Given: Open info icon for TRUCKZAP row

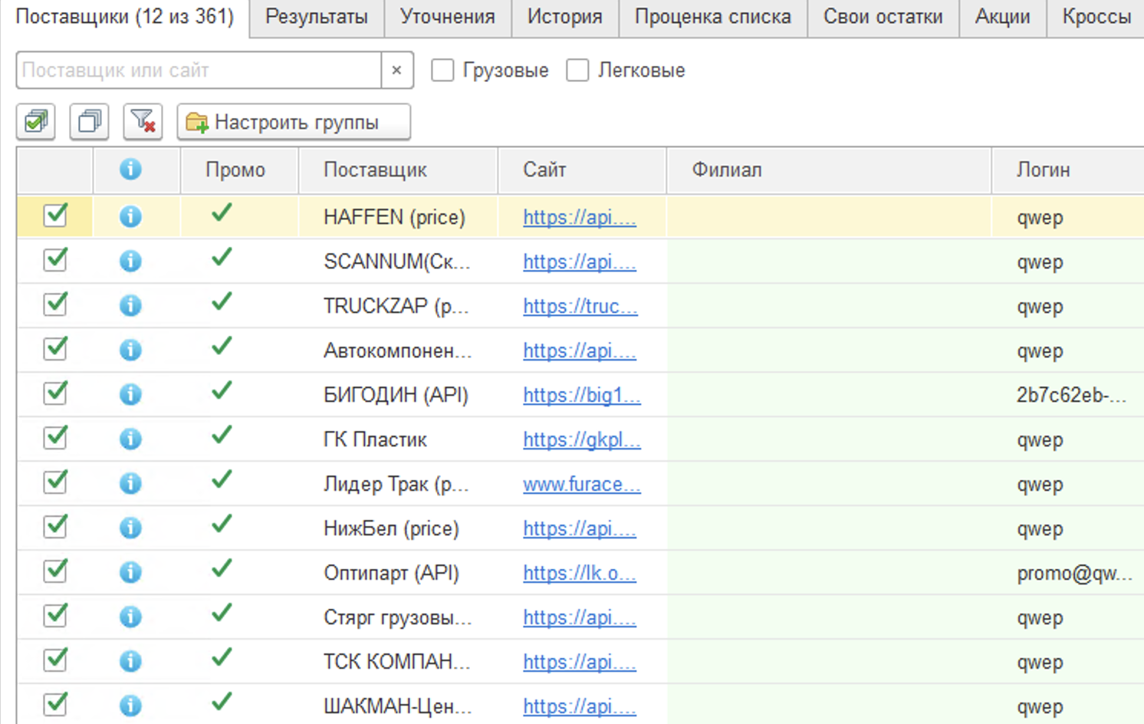Looking at the screenshot, I should [x=130, y=306].
